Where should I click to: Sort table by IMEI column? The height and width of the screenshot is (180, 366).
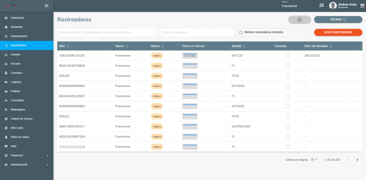point(68,46)
